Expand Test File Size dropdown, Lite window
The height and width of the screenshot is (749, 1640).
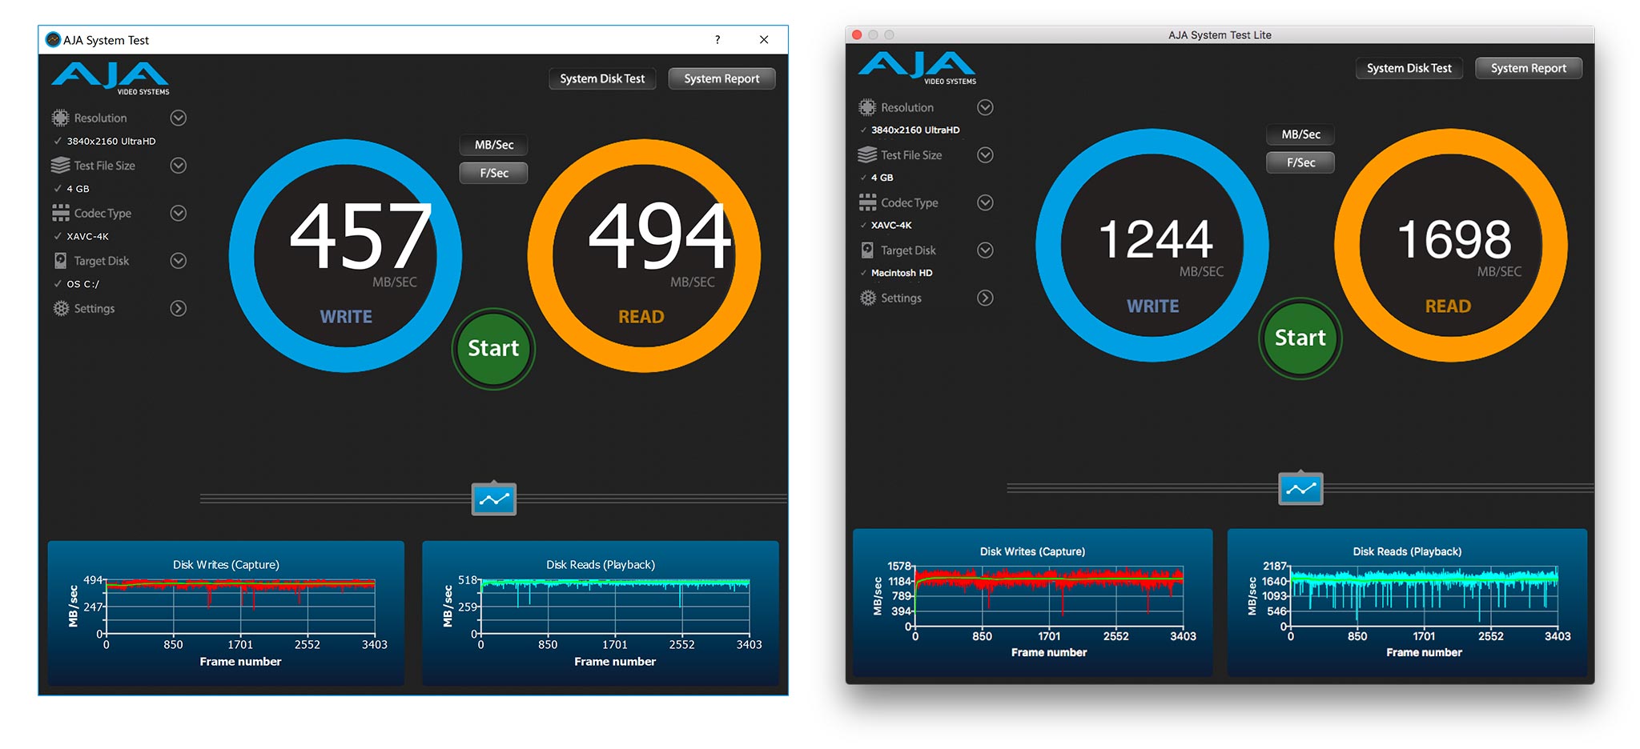(x=986, y=154)
